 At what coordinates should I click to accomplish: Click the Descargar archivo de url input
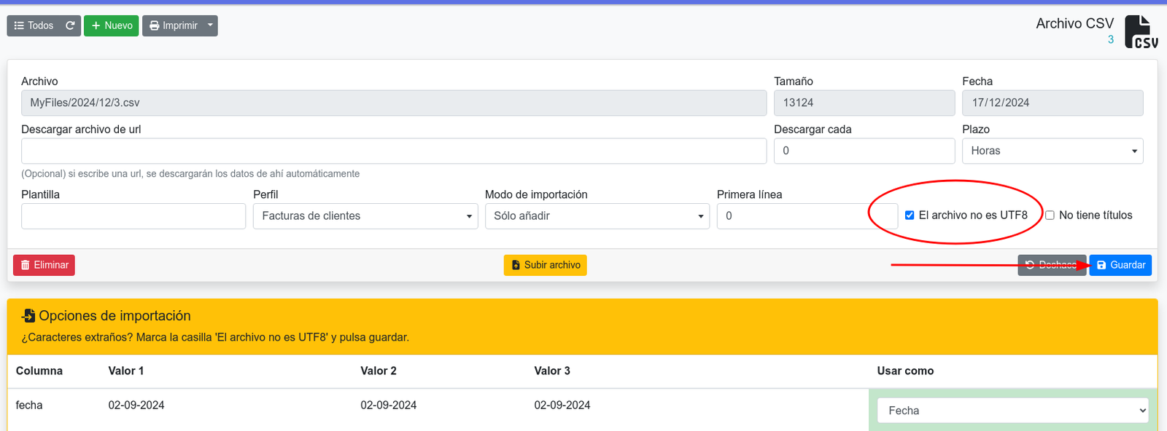394,151
